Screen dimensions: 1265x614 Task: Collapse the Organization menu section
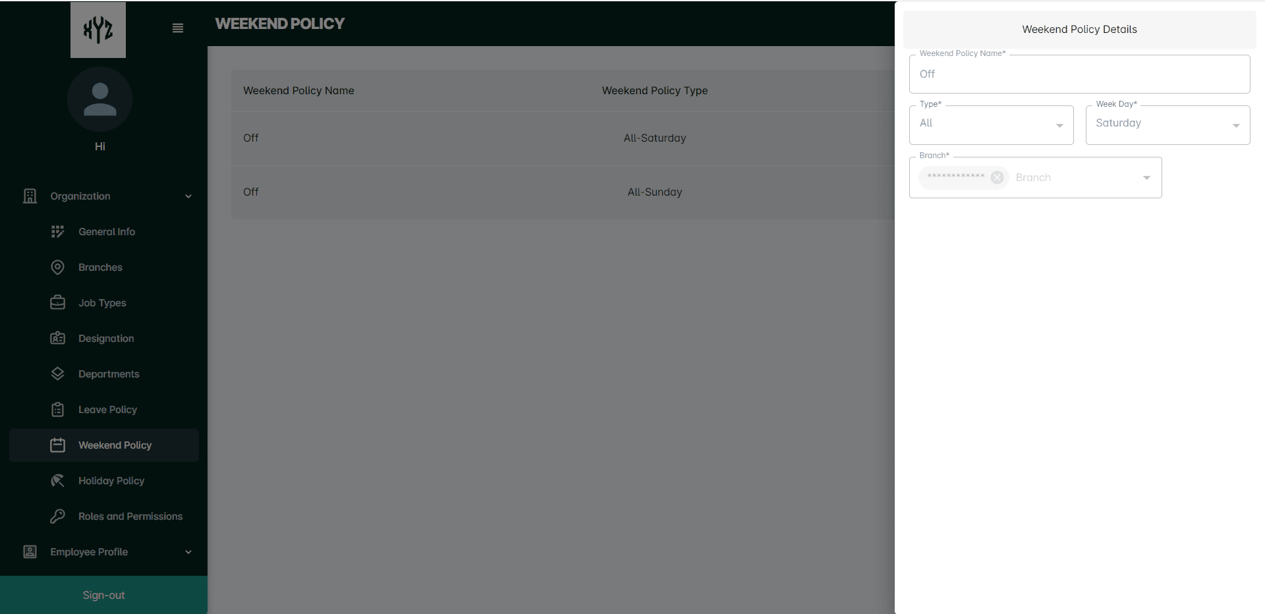188,196
